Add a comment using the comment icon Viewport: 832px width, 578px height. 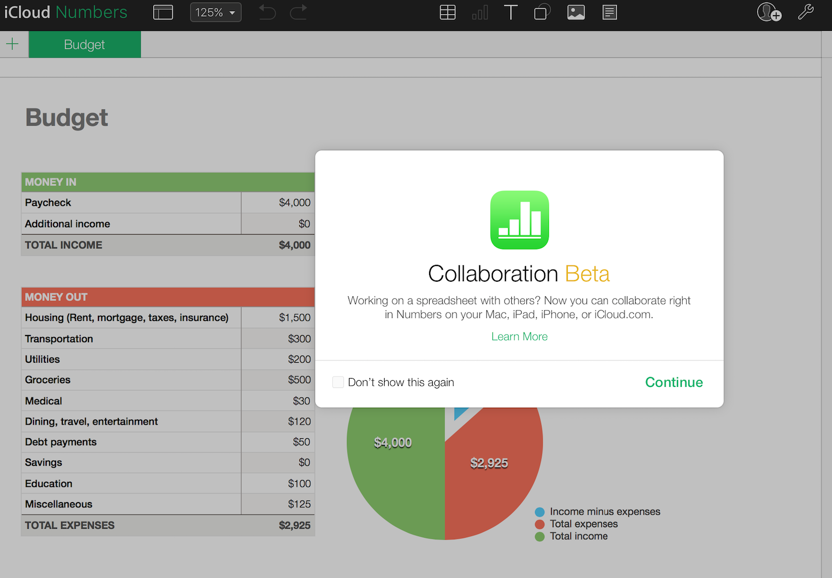(x=610, y=12)
